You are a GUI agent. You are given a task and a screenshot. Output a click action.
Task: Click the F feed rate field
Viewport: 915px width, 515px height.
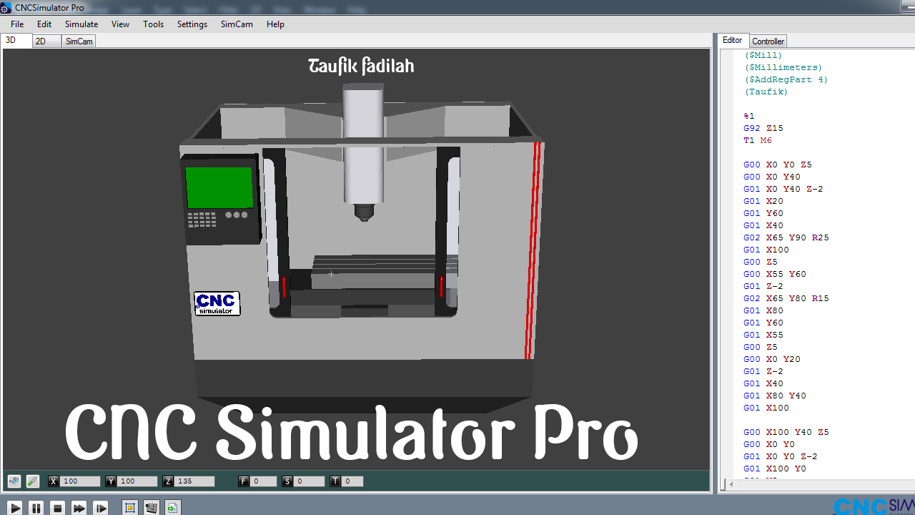264,481
